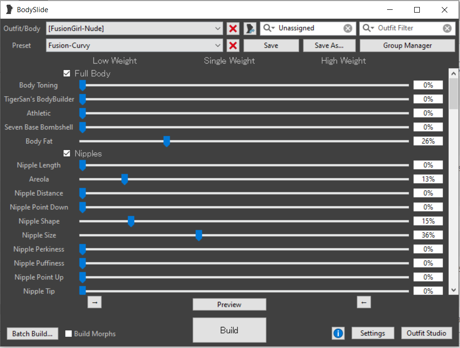Click the Low Weight column label
The height and width of the screenshot is (348, 460).
115,61
